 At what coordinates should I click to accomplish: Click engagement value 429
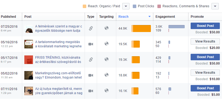[158, 58]
